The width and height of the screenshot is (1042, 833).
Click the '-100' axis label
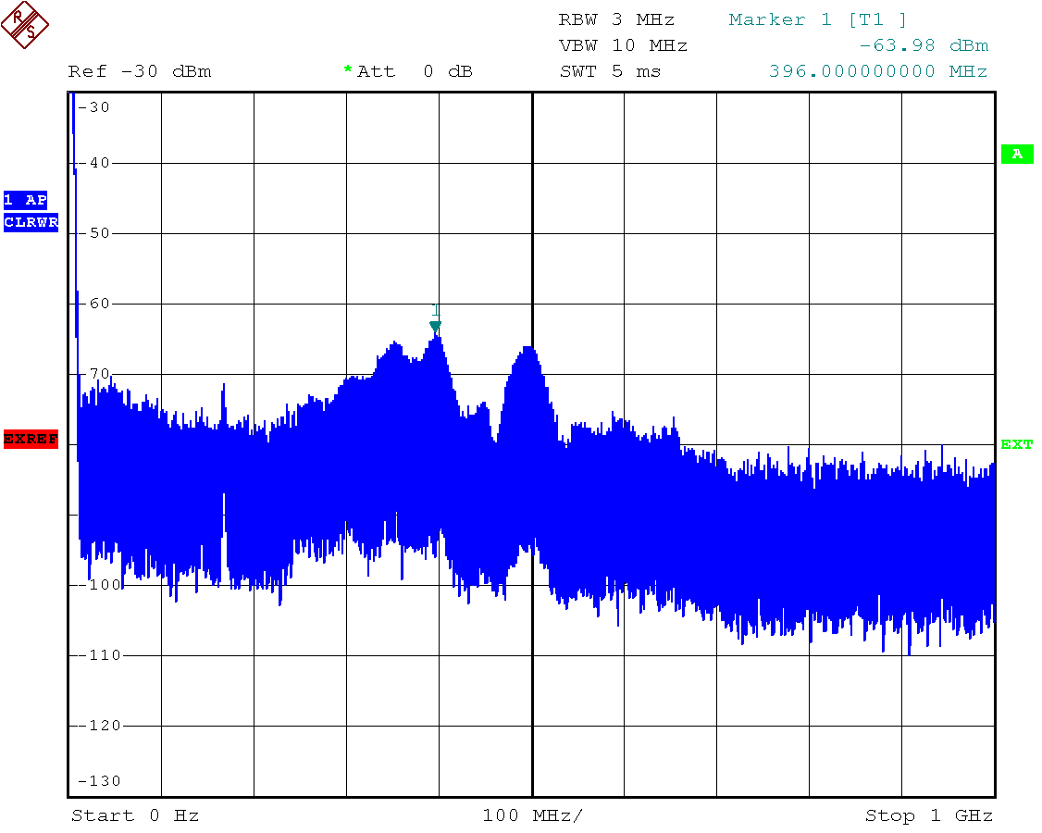click(100, 585)
